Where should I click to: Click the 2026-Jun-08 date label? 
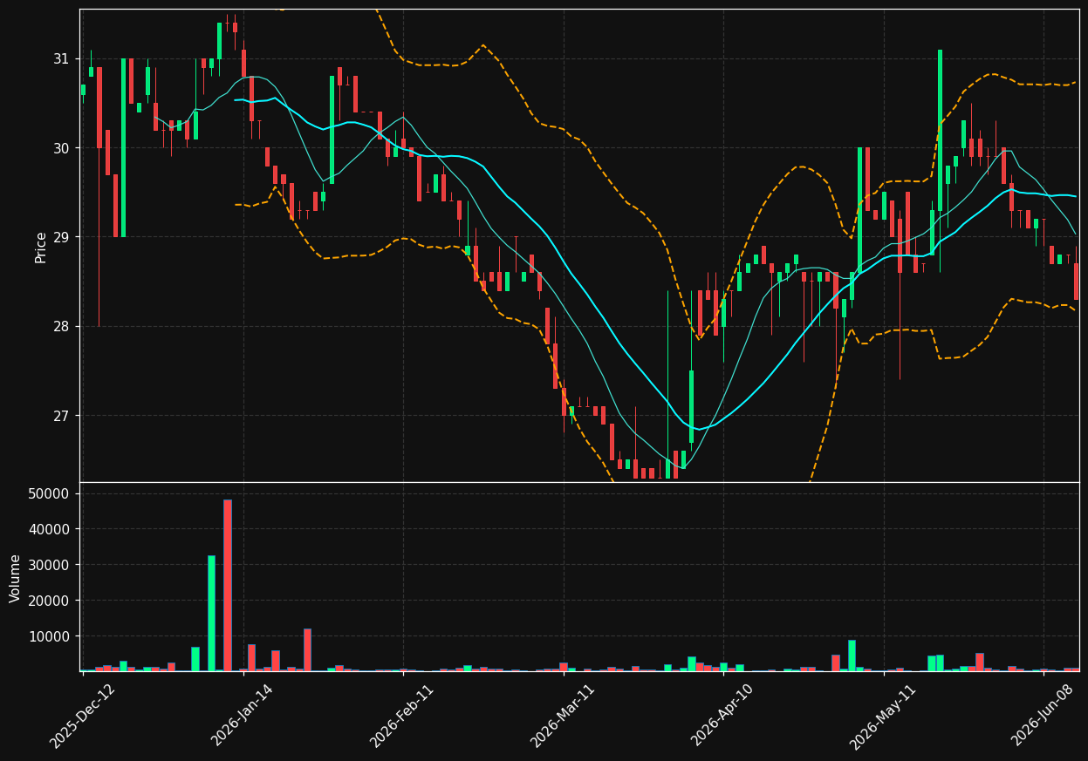1044,716
